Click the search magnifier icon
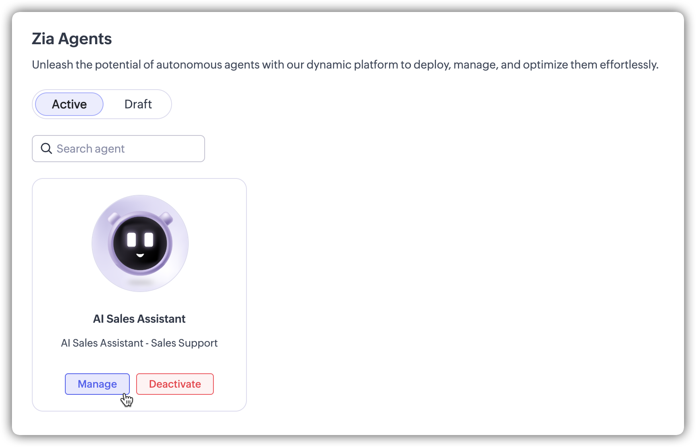The width and height of the screenshot is (696, 447). coord(47,149)
